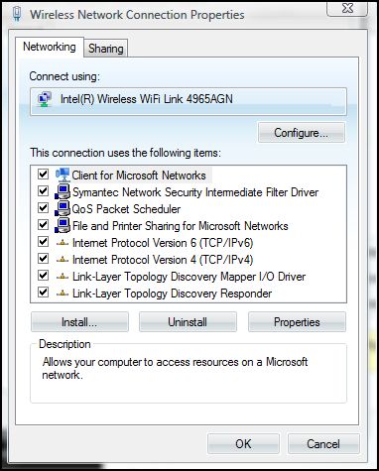Uncheck Topology Discovery Mapper I/O Driver

point(43,276)
